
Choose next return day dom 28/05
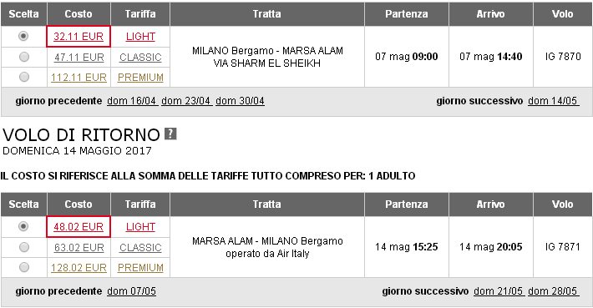553,291
